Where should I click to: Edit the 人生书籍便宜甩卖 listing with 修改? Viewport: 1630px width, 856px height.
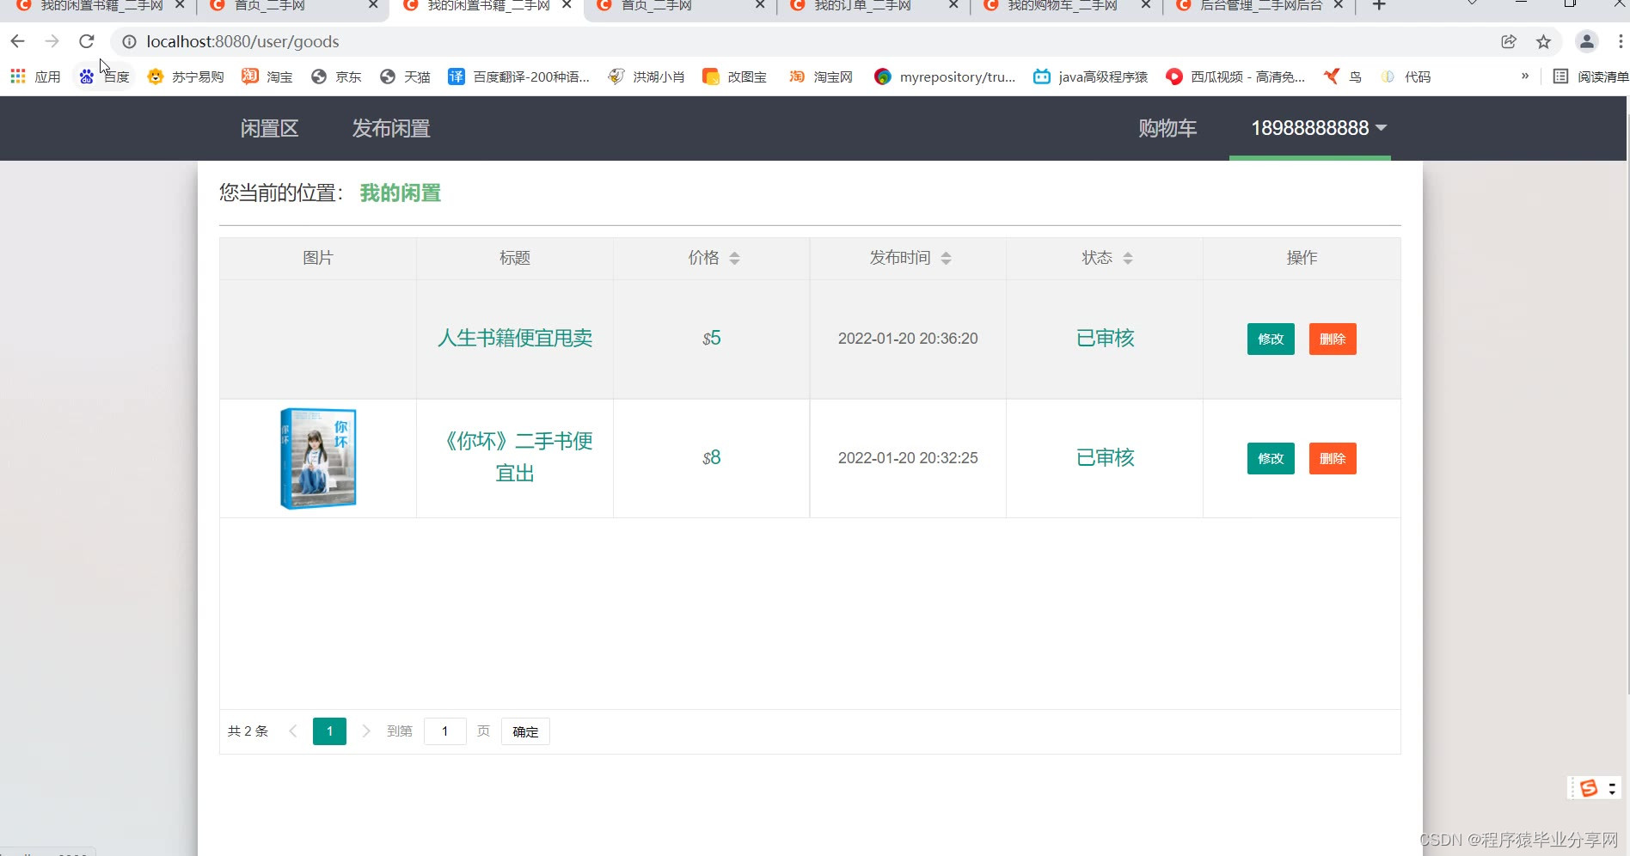1271,339
